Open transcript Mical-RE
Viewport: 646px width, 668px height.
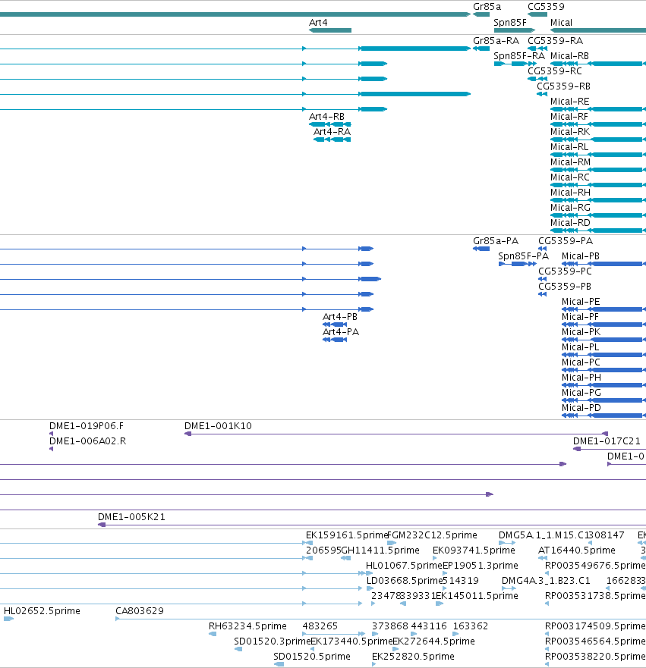tap(598, 109)
